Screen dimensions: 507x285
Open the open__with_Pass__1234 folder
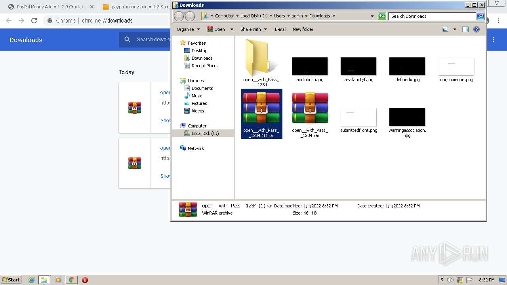coord(261,63)
